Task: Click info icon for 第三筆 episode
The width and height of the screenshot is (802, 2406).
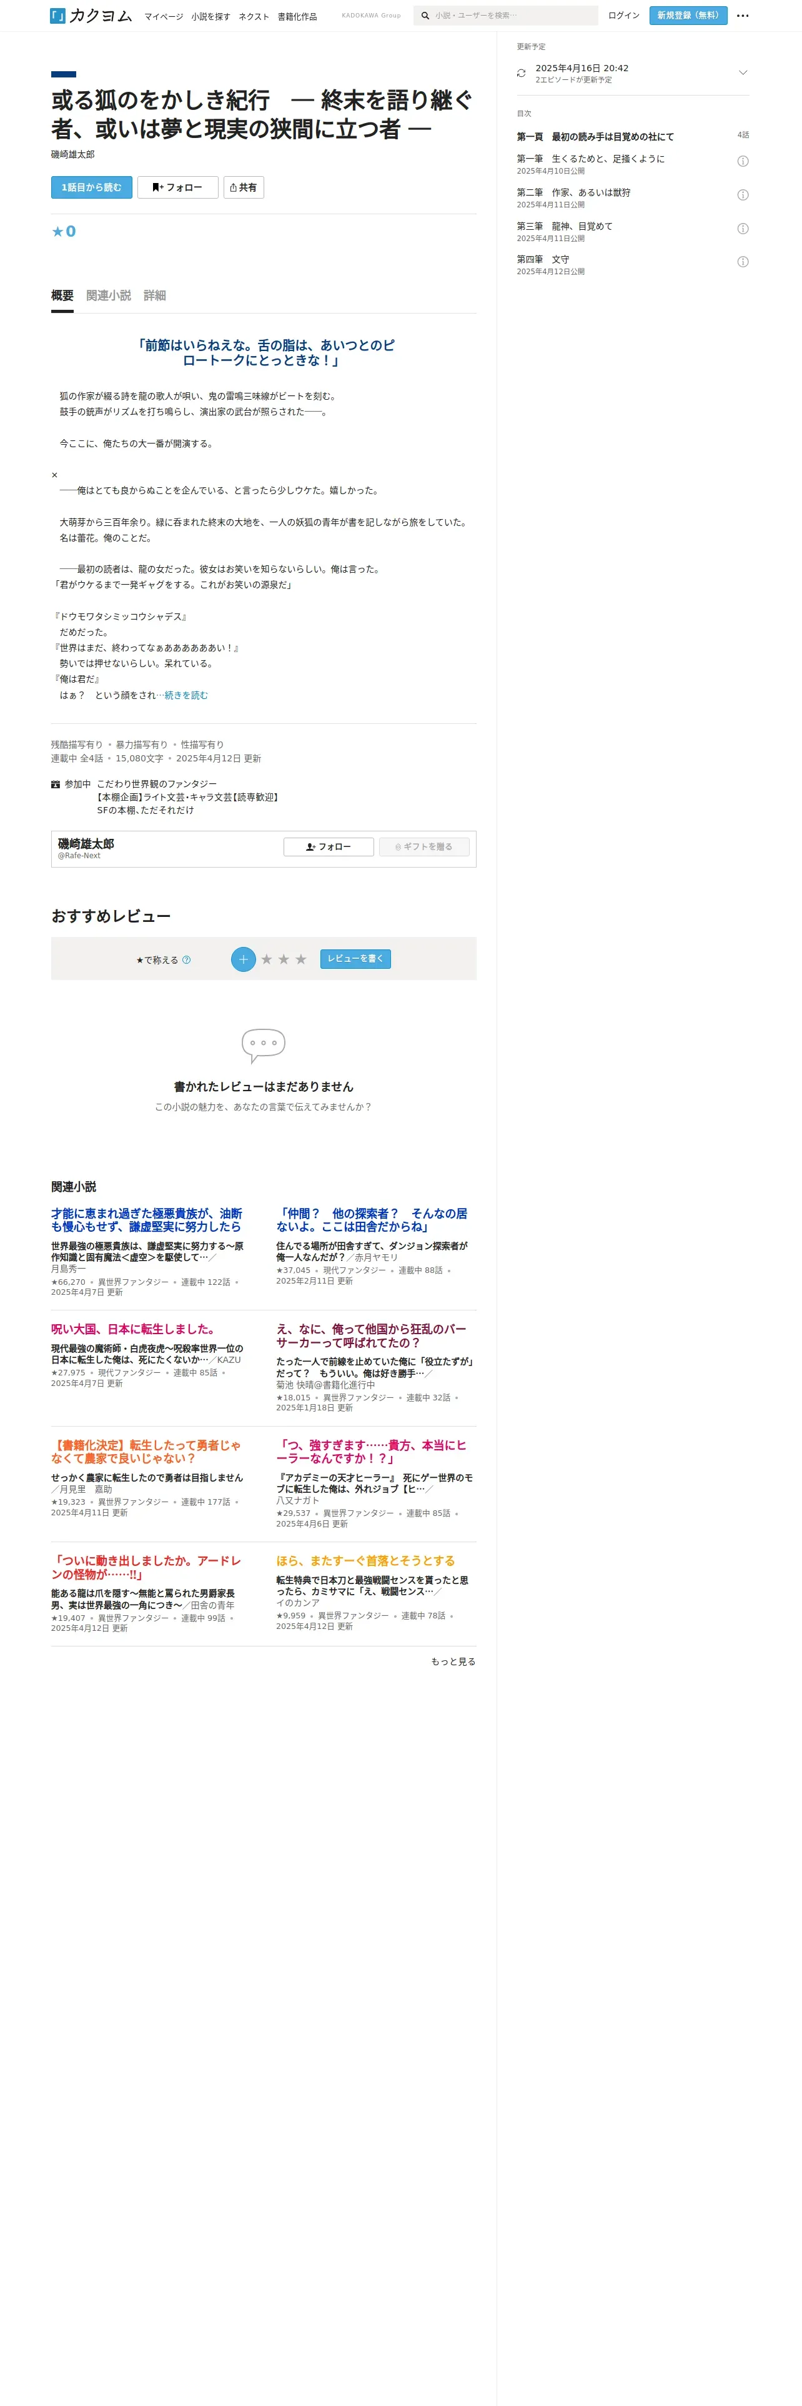Action: pyautogui.click(x=742, y=229)
